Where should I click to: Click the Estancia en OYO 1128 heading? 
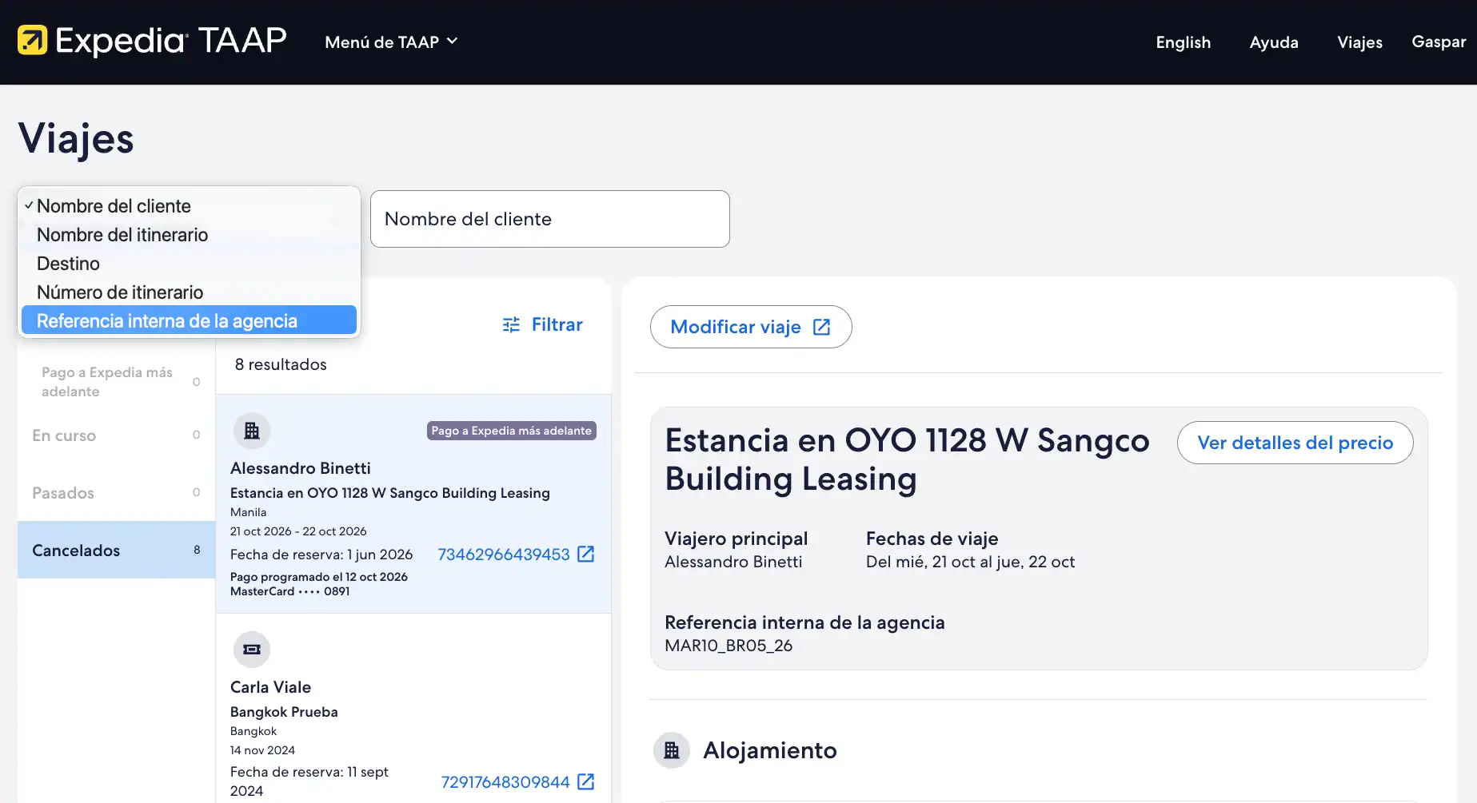(x=908, y=459)
